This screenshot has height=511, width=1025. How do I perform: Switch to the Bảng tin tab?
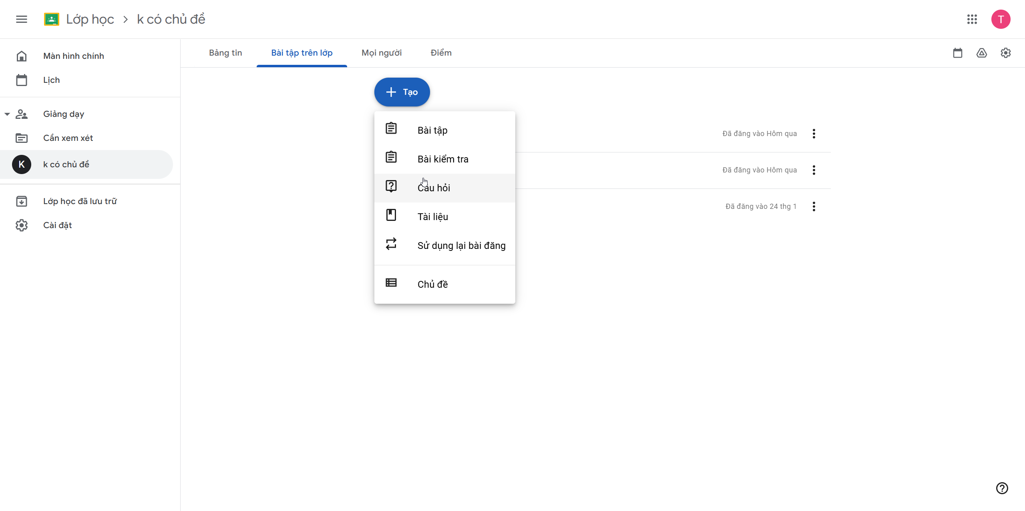225,53
